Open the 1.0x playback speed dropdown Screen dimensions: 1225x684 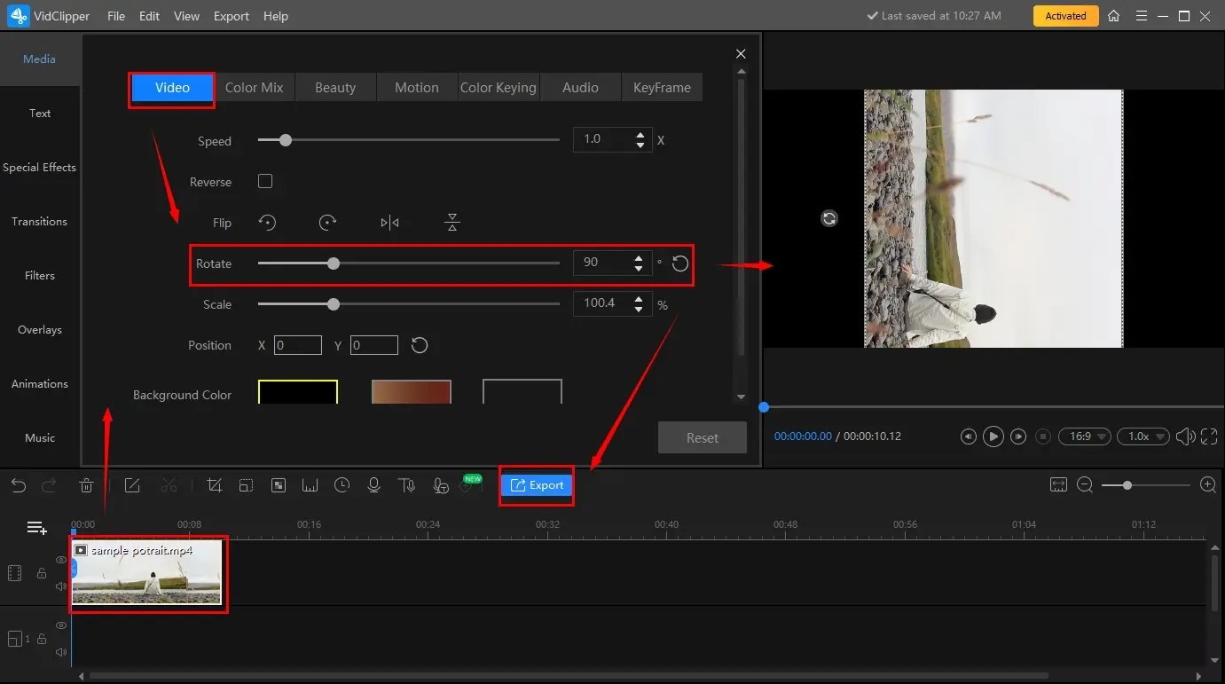1143,436
